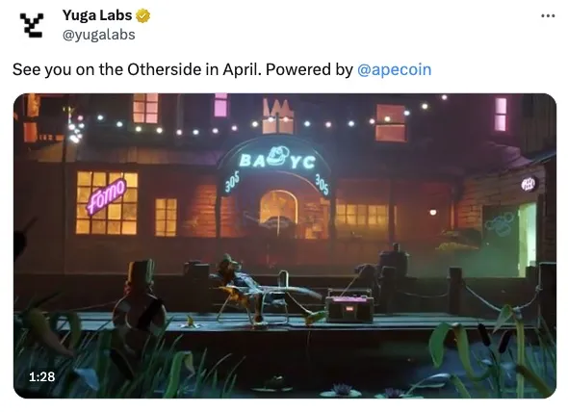Click the pink Fomo neon sign
Viewport: 568px width, 412px height.
tap(106, 196)
